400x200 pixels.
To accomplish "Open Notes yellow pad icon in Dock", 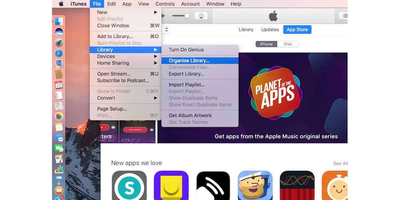I will pos(59,127).
